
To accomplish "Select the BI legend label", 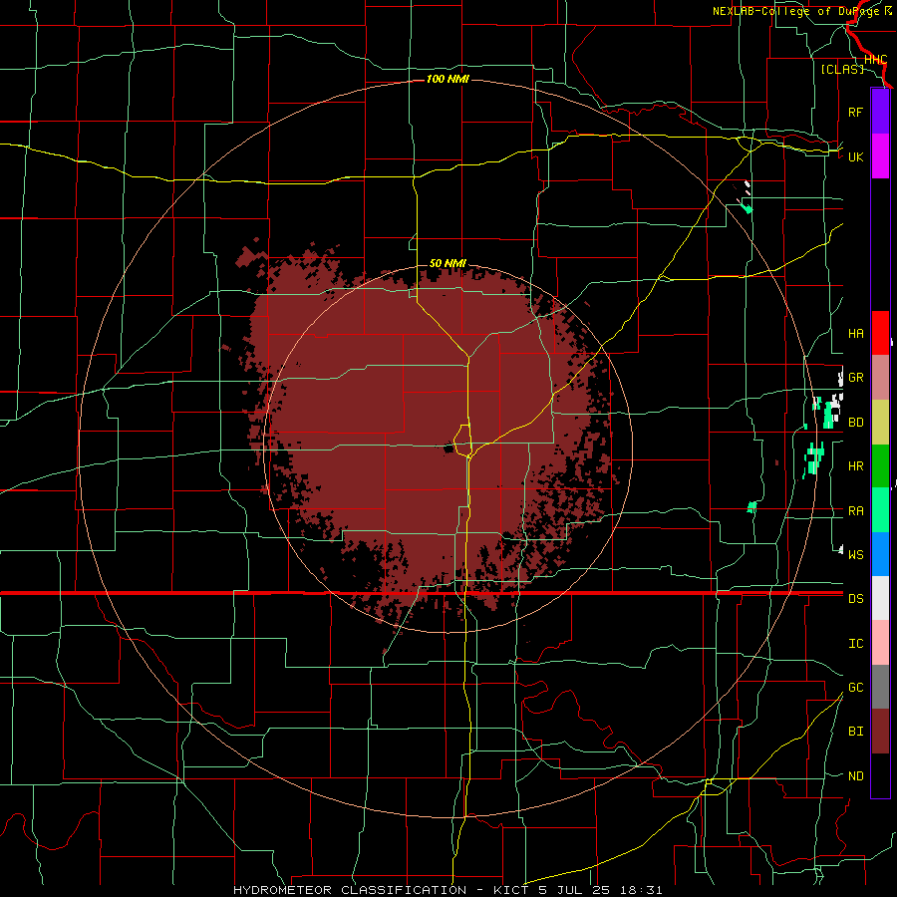I will 856,732.
